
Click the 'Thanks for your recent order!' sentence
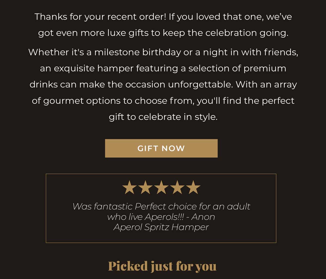pos(100,17)
